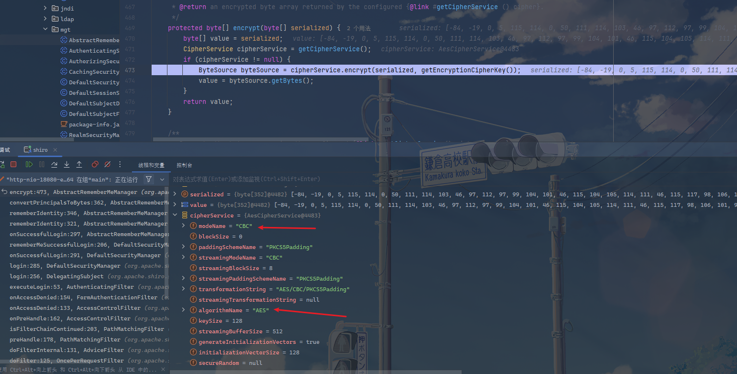Image resolution: width=737 pixels, height=374 pixels.
Task: Select the keySize = 128 field
Action: (216, 321)
